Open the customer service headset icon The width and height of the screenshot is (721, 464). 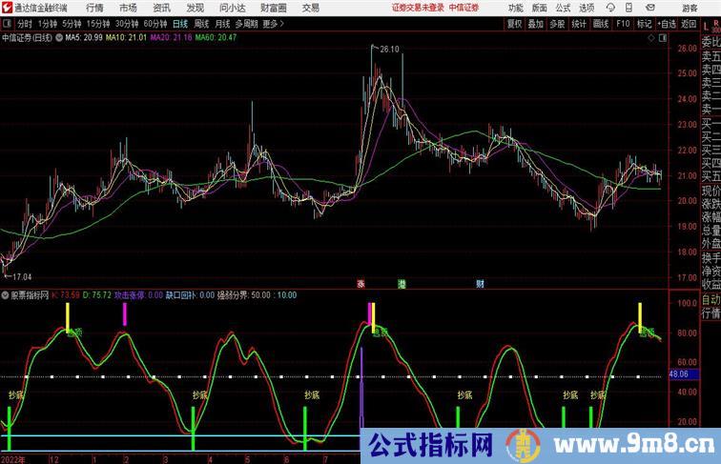610,8
